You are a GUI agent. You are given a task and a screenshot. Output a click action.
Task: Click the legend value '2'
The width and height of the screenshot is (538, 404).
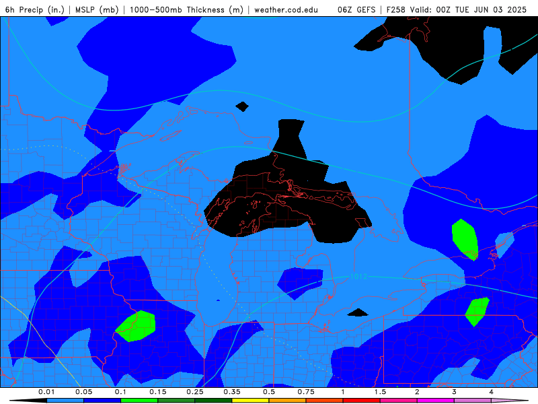pyautogui.click(x=417, y=392)
